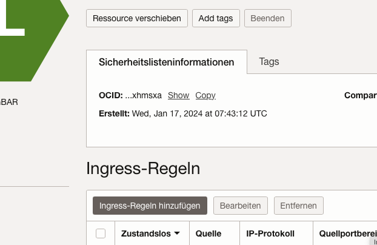This screenshot has height=245, width=377.
Task: Click the truncated OCID value xhmsxa
Action: 144,95
